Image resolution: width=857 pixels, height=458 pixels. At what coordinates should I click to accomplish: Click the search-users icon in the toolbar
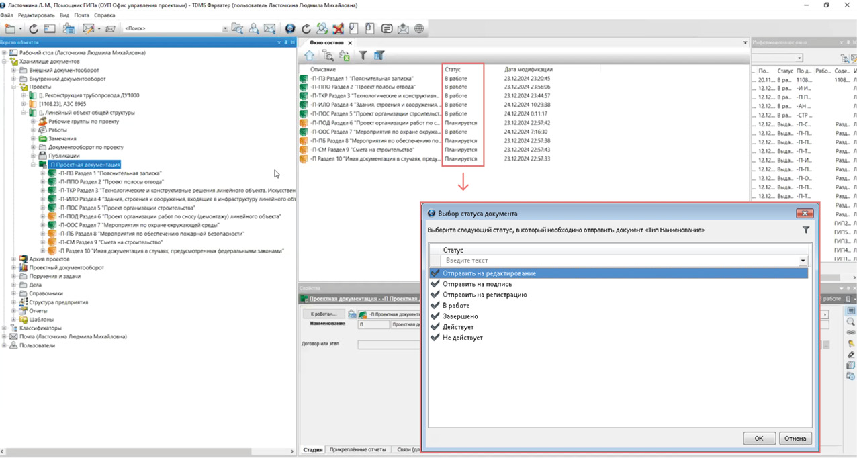[254, 29]
